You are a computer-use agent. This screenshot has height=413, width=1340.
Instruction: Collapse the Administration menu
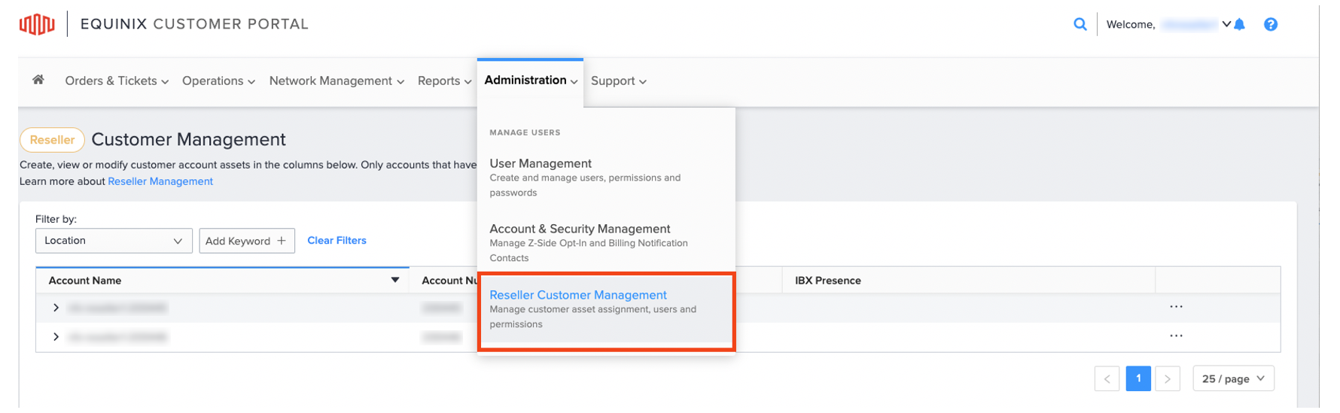(x=531, y=80)
